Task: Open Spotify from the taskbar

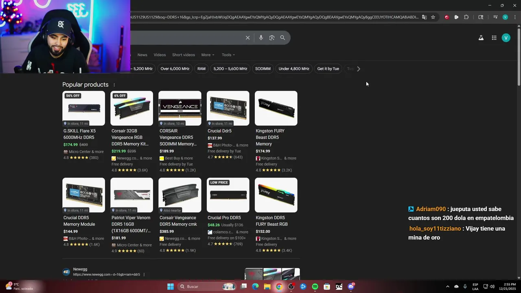Action: pyautogui.click(x=315, y=286)
